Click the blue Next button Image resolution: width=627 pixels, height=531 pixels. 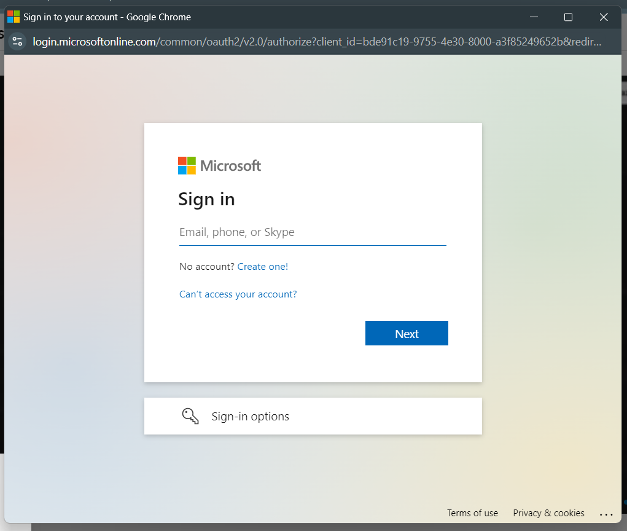(x=407, y=333)
